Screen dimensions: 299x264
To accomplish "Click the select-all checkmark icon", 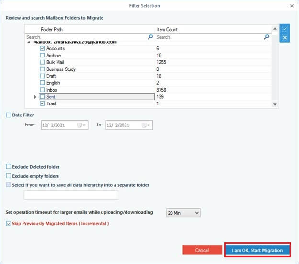I will click(285, 29).
